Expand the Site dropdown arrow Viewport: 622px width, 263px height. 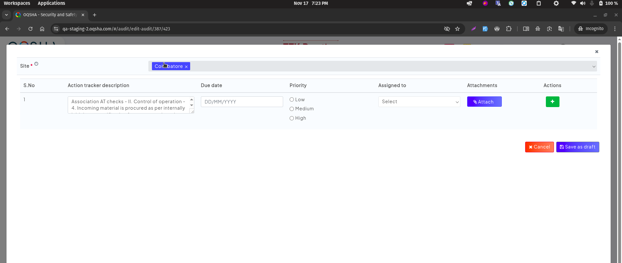[593, 67]
